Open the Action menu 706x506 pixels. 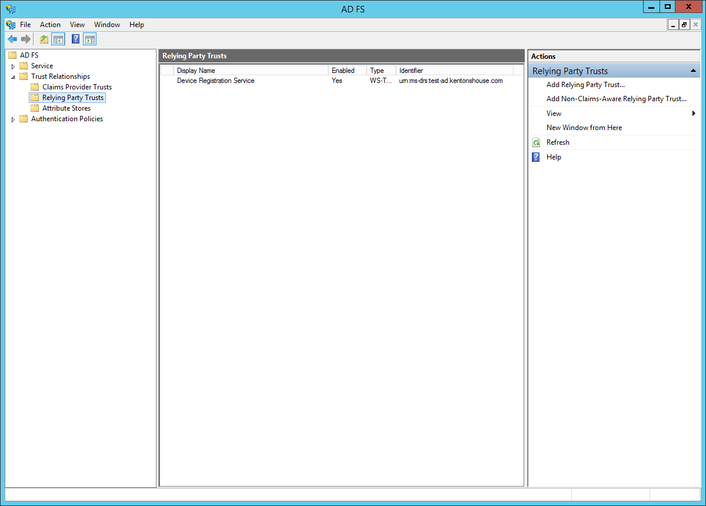(x=50, y=25)
